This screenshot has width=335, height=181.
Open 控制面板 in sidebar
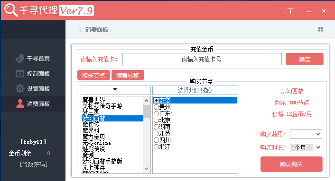[x=33, y=74]
